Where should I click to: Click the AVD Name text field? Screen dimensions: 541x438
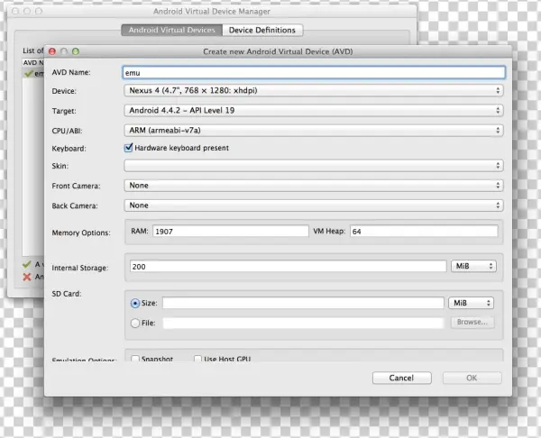pos(313,72)
